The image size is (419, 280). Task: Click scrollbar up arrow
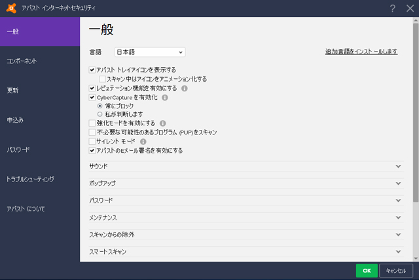pyautogui.click(x=416, y=20)
